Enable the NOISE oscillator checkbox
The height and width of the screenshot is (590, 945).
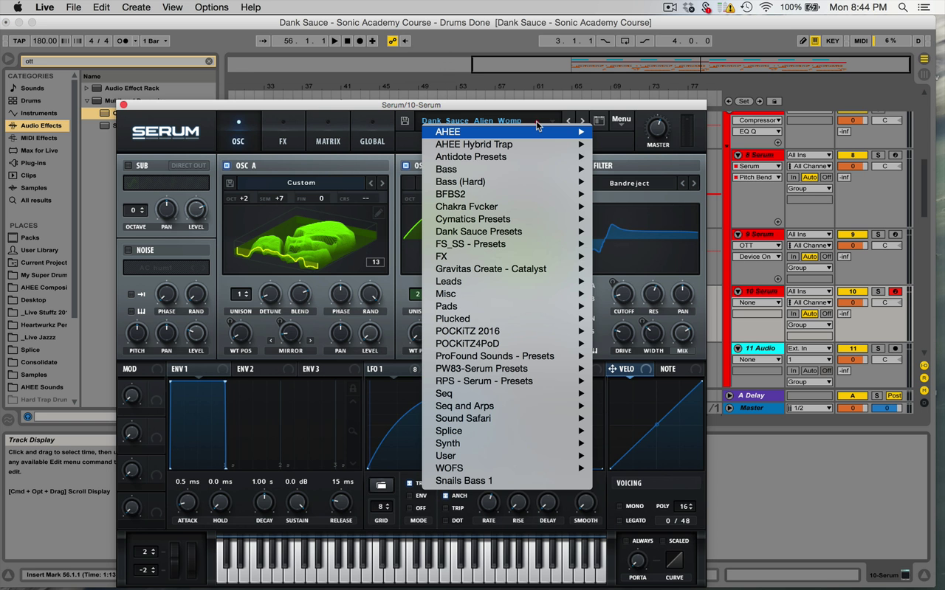(x=128, y=250)
